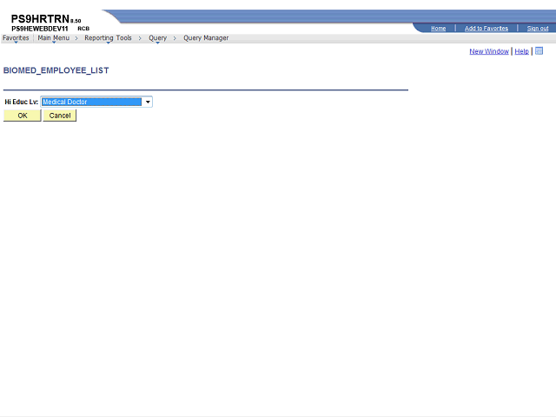Open the Reporting Tools breadcrumb menu
Screen dimensions: 556x417
pyautogui.click(x=108, y=38)
